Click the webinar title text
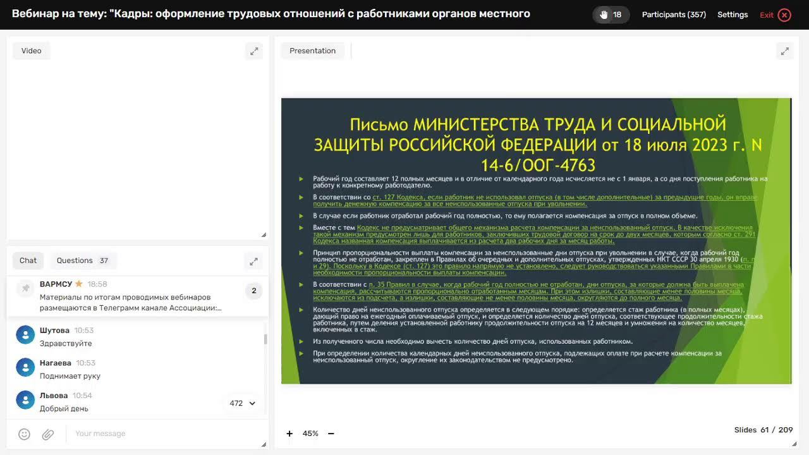This screenshot has height=455, width=809. pos(271,14)
